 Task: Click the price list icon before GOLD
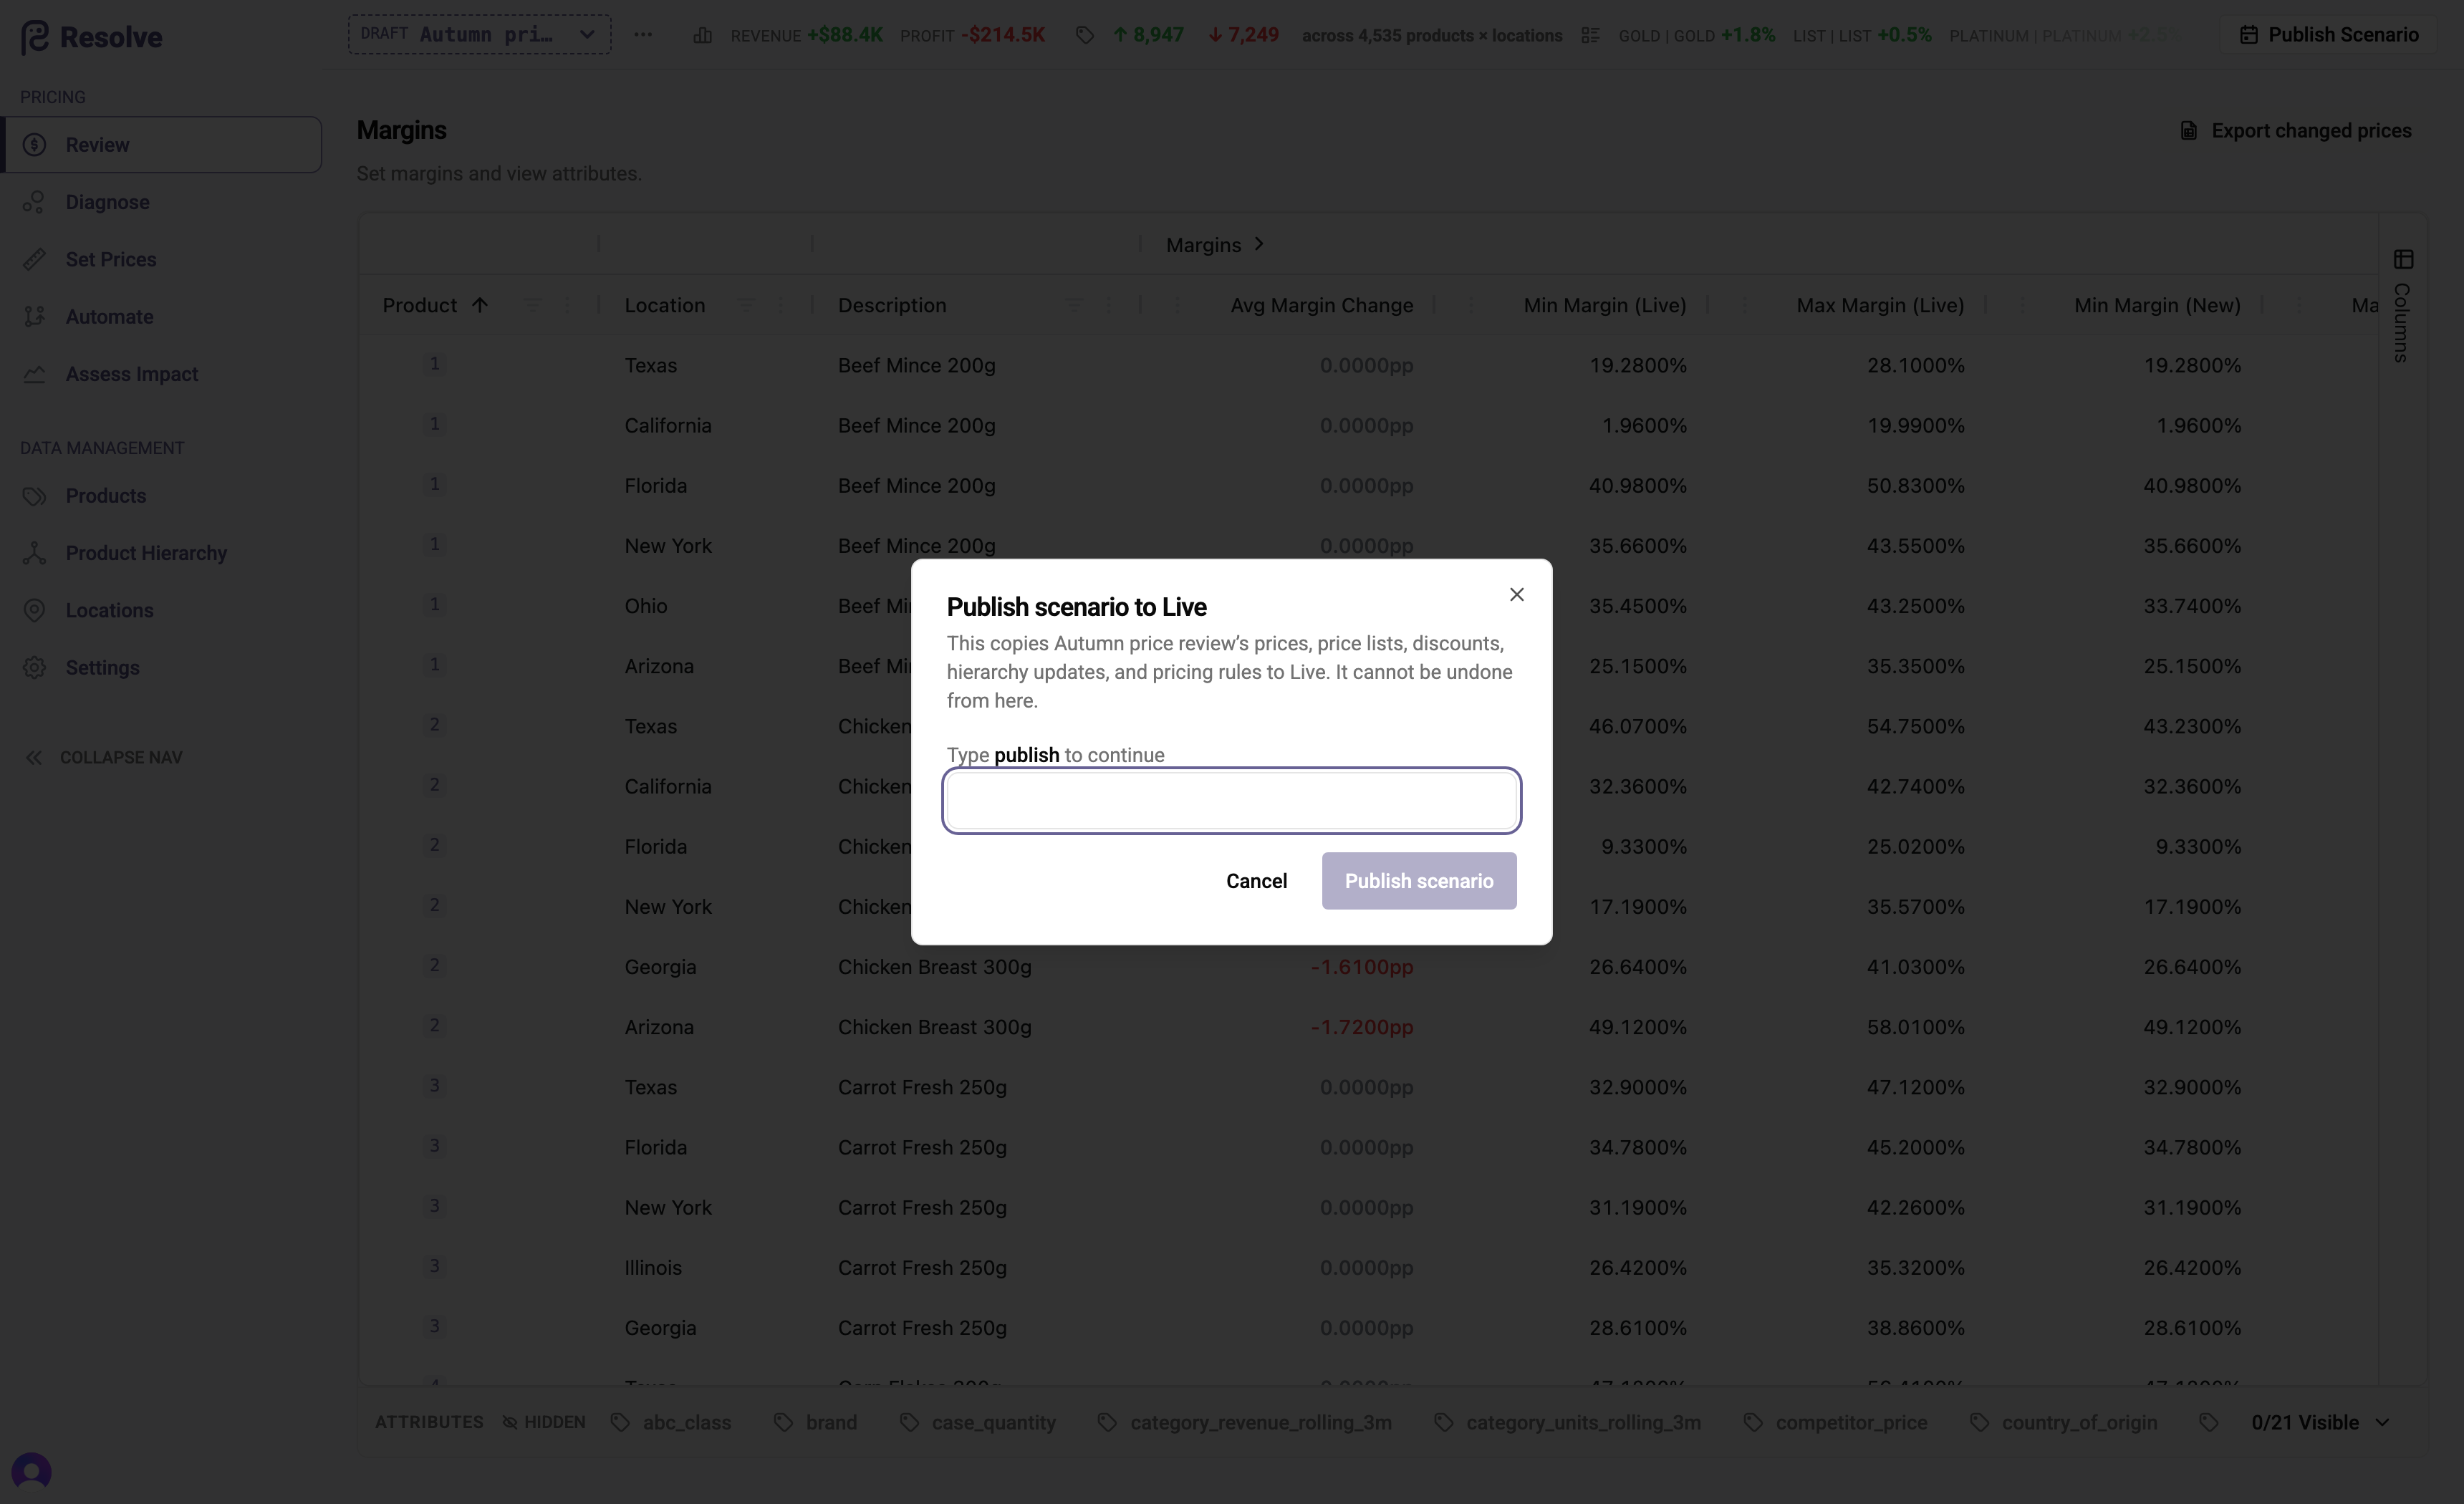click(1590, 36)
